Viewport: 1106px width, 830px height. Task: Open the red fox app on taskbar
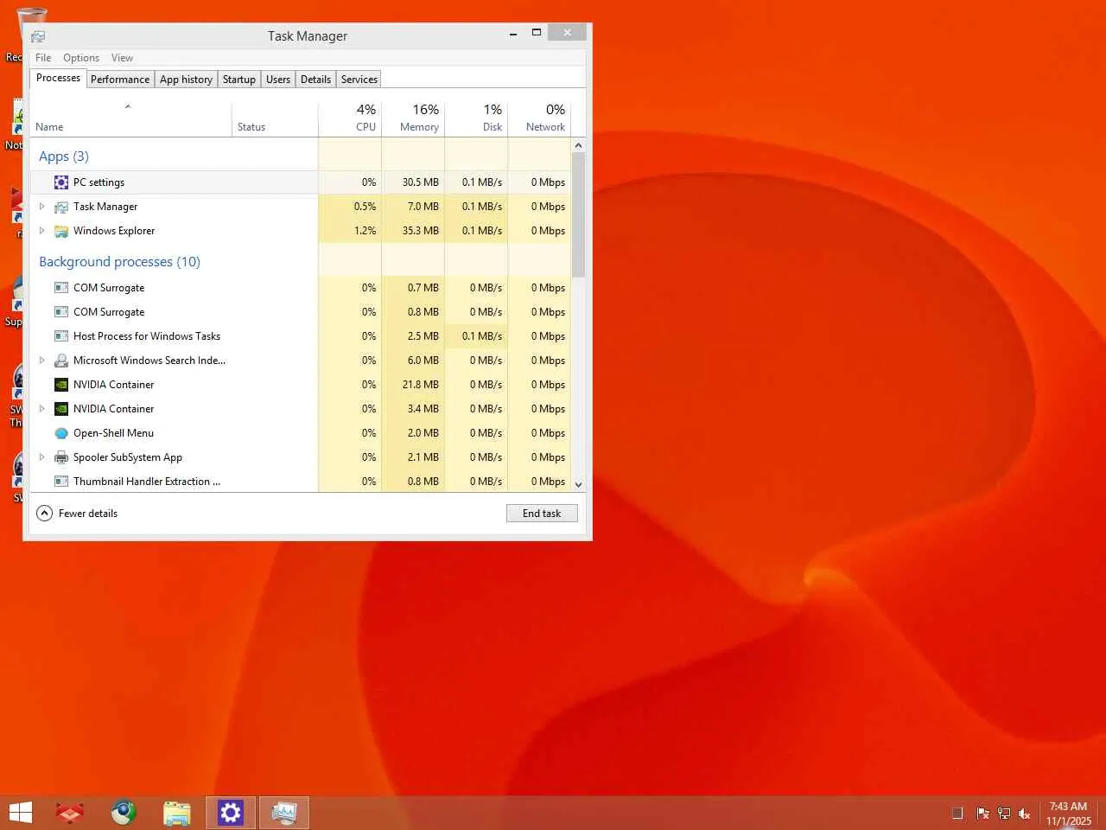point(70,813)
